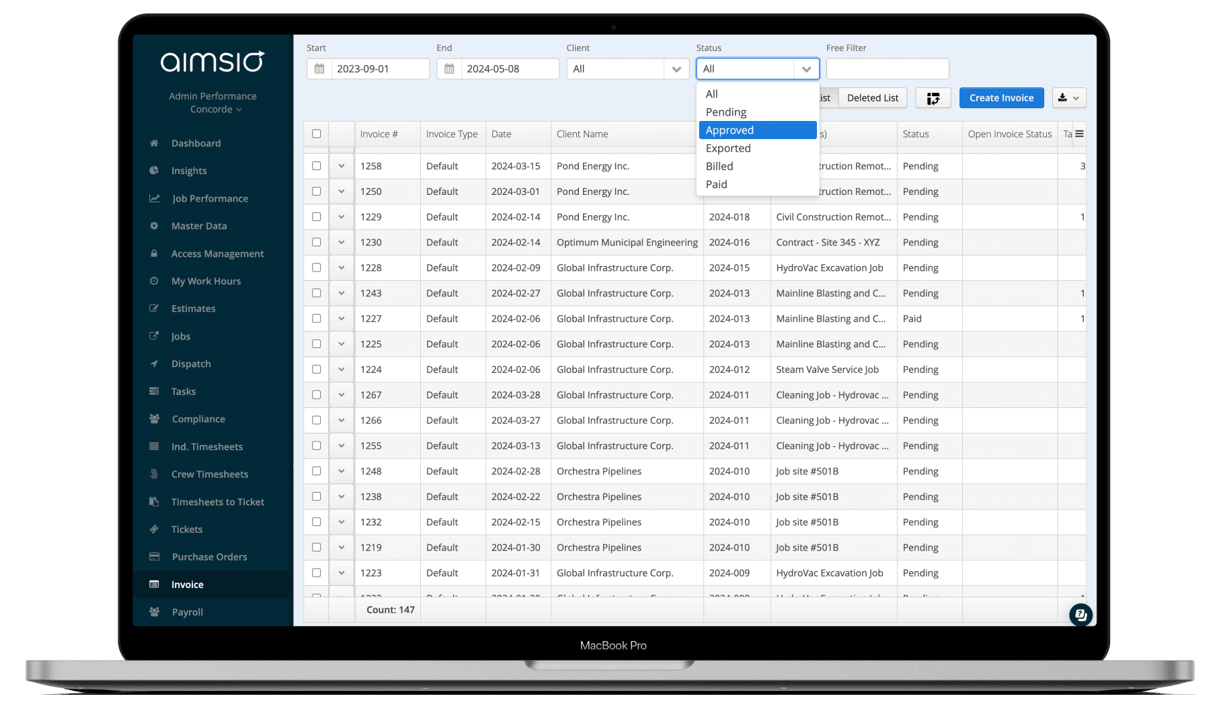
Task: Expand the Client filter dropdown
Action: point(676,69)
